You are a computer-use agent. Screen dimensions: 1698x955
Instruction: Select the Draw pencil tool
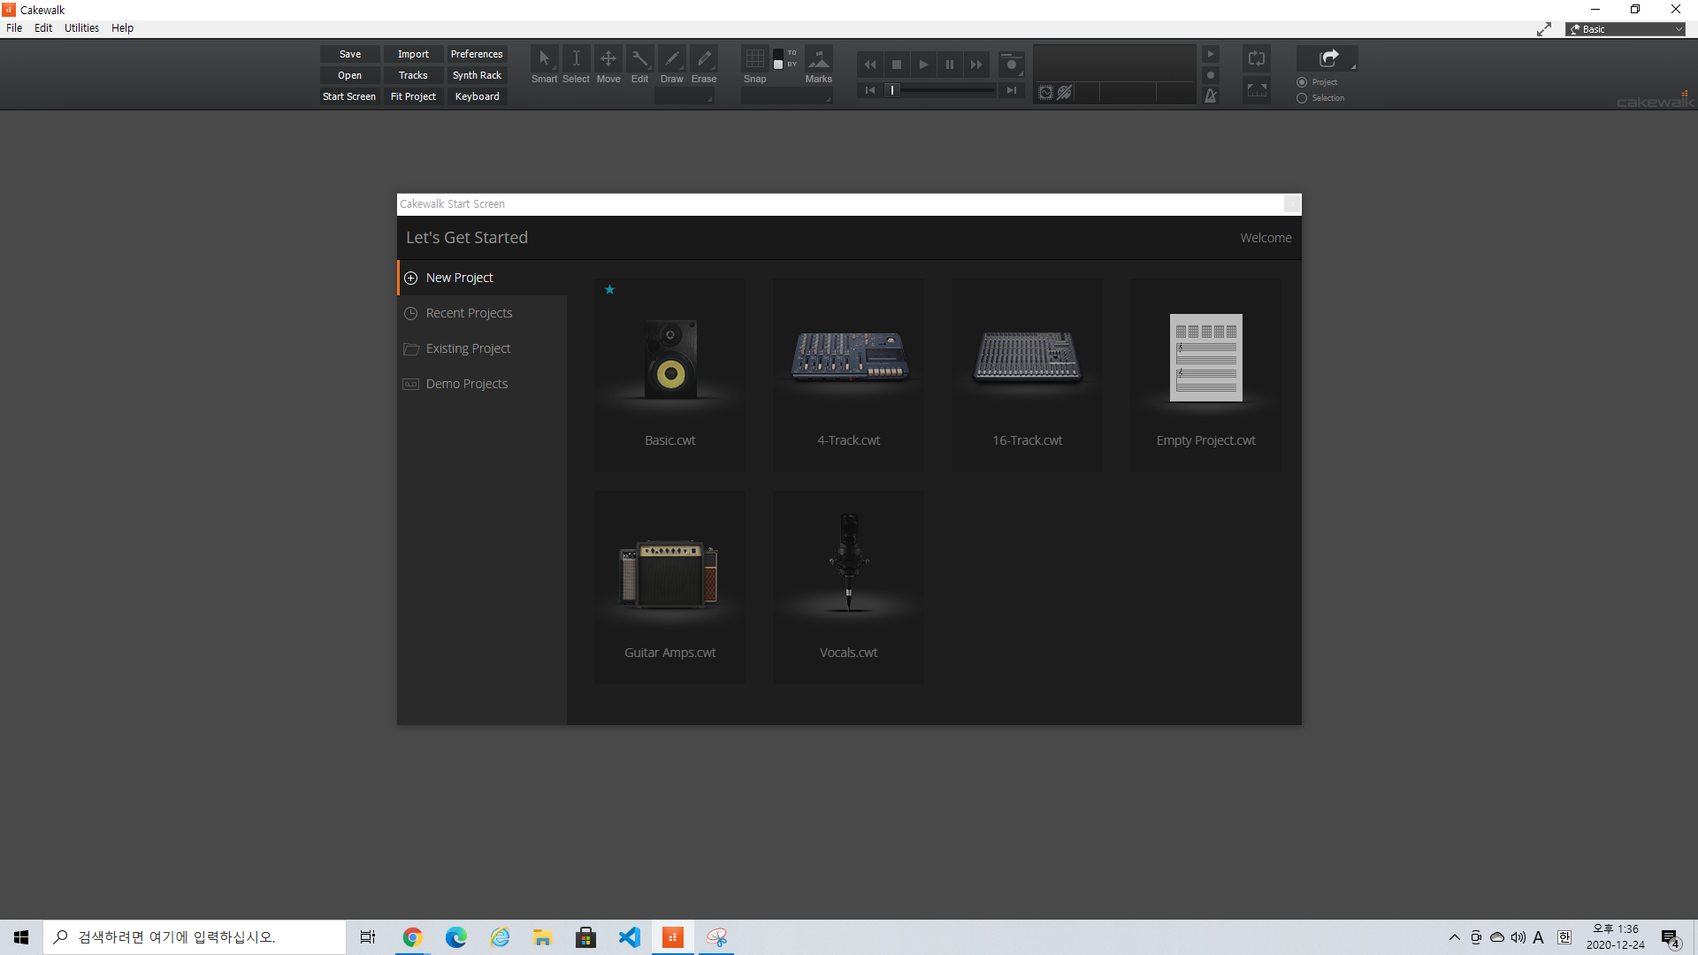[671, 59]
